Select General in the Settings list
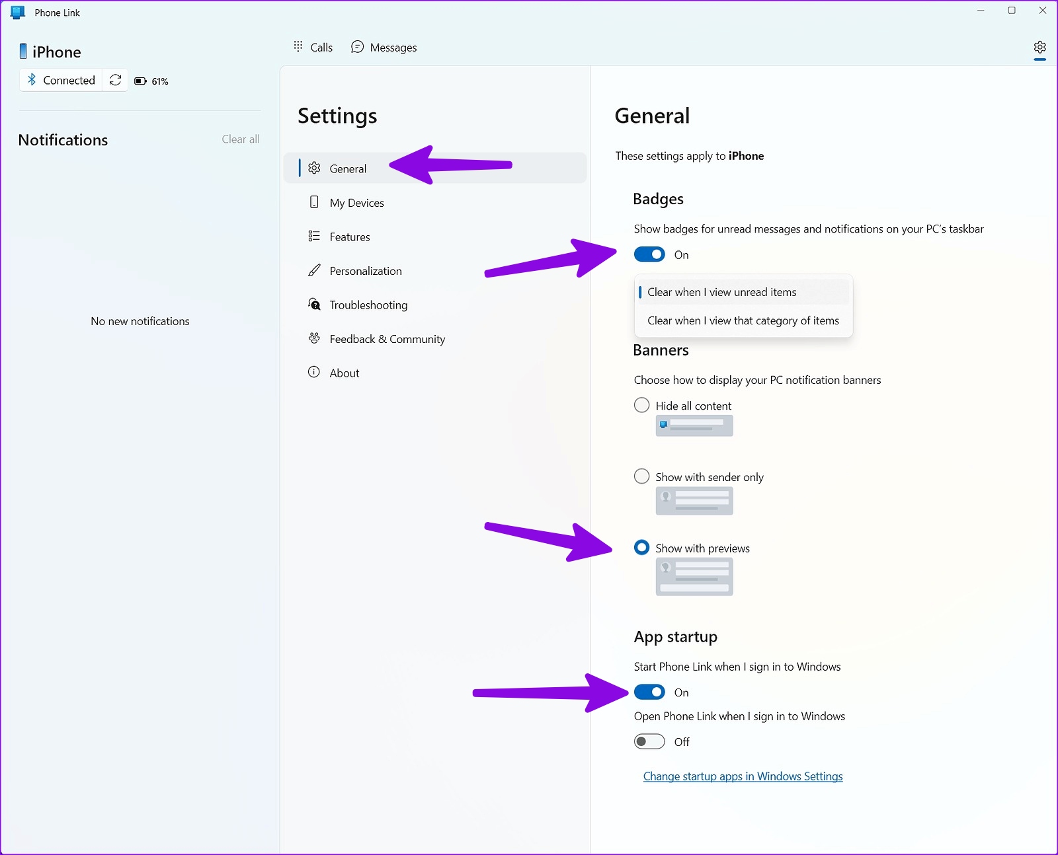 [435, 168]
